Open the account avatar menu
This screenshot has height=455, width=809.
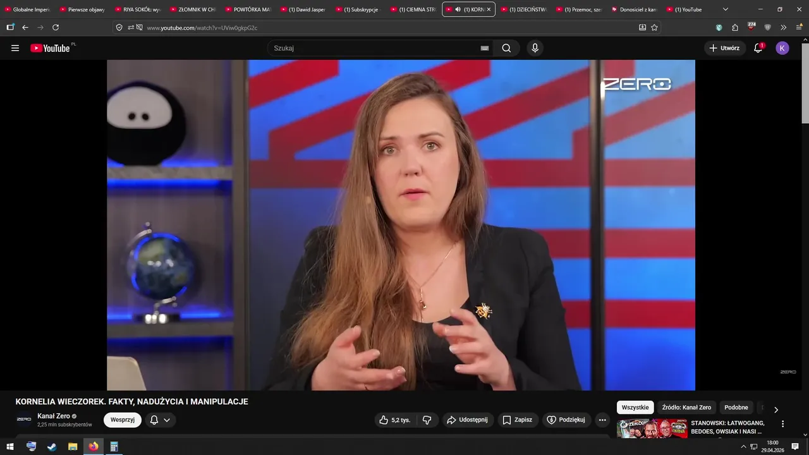[782, 48]
